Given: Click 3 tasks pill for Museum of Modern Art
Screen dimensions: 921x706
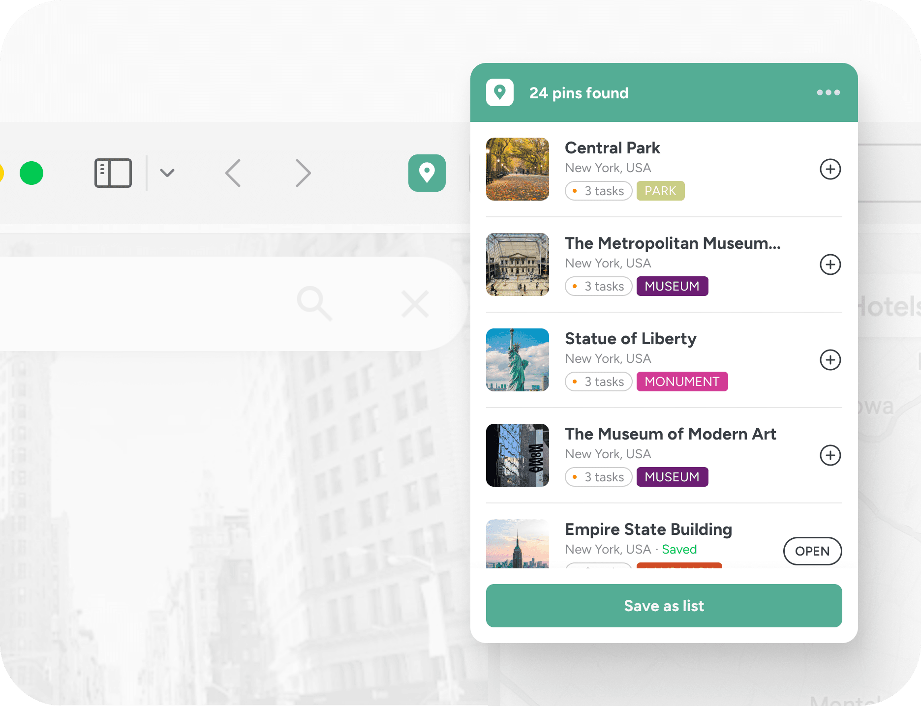Looking at the screenshot, I should [x=599, y=477].
